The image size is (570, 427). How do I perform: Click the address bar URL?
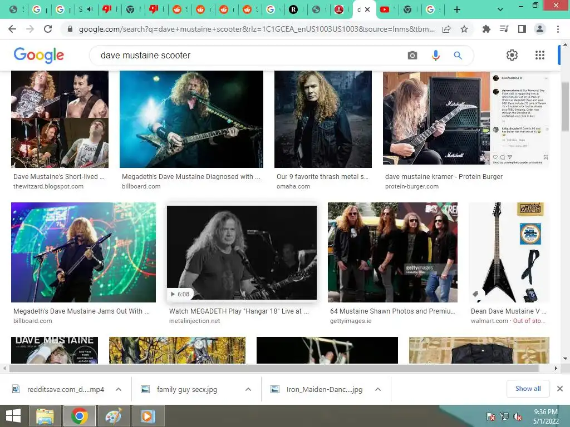pos(256,29)
